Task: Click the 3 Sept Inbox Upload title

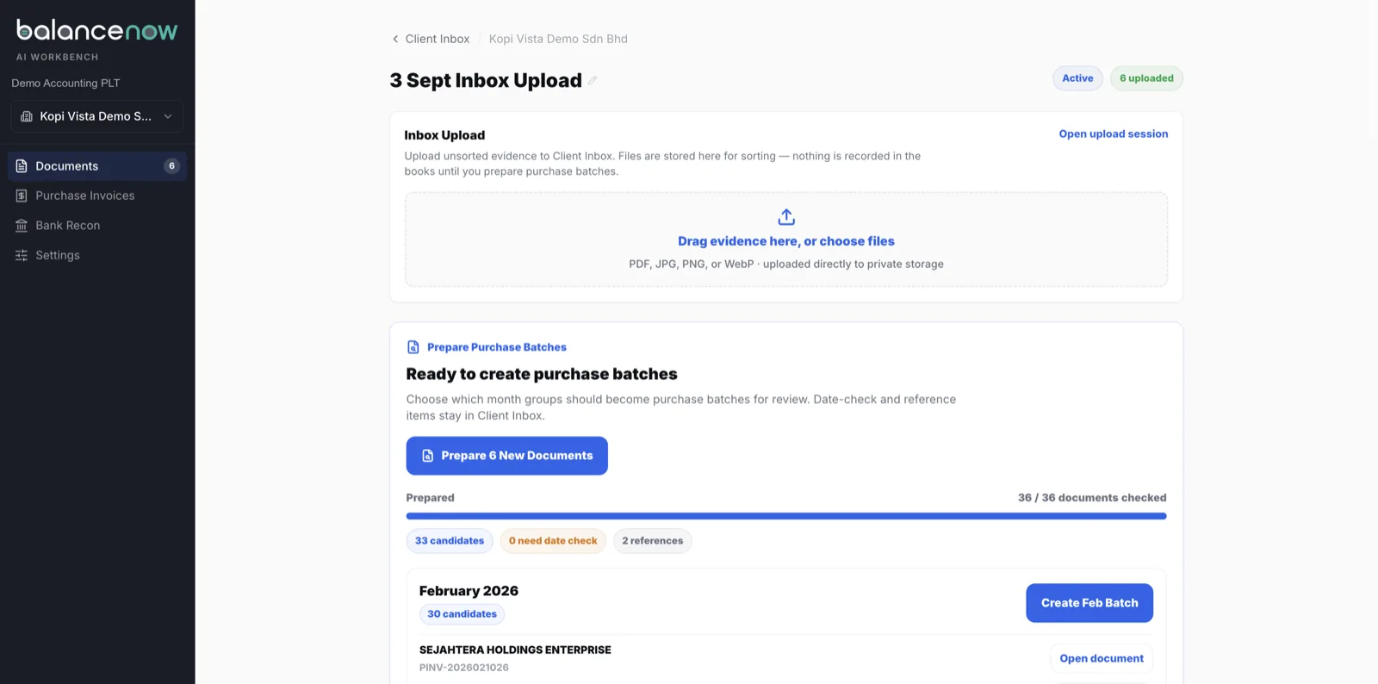Action: coord(486,80)
